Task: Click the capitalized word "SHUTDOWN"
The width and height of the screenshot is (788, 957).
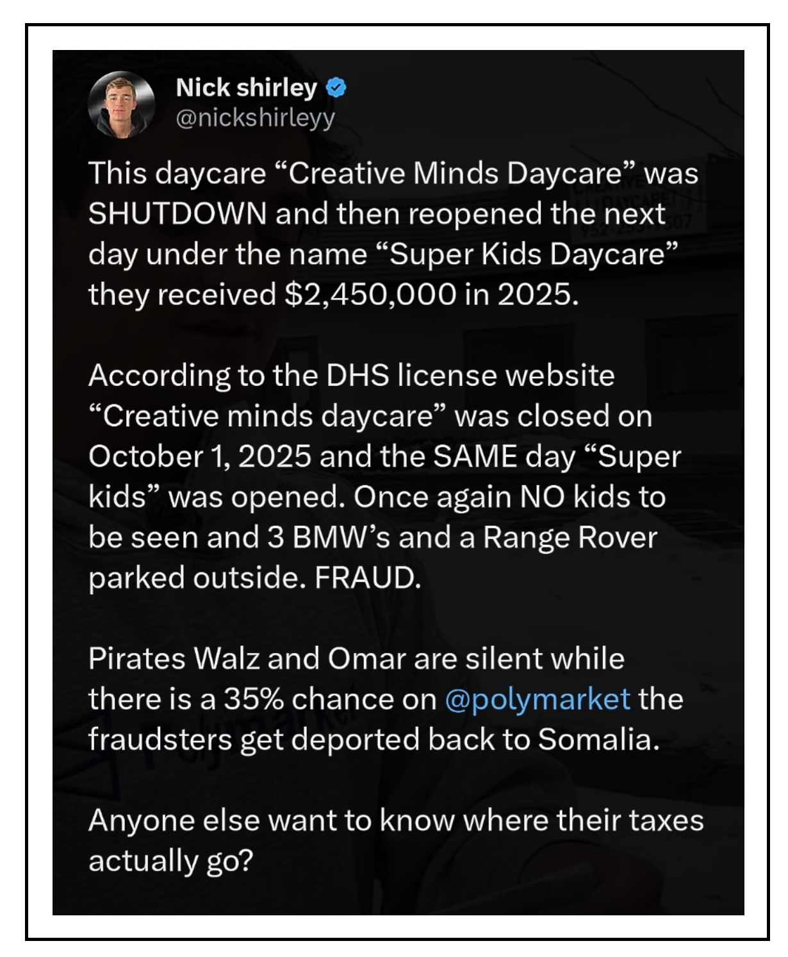Action: point(177,214)
